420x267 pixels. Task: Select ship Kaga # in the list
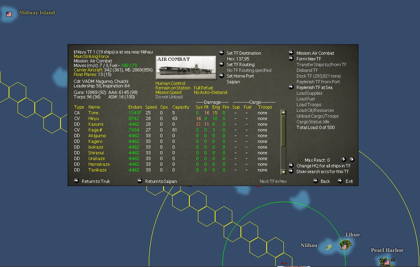point(95,130)
